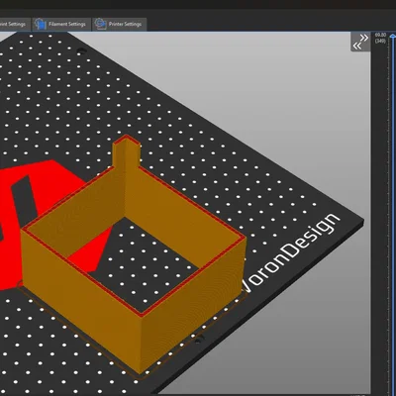
Task: Click the 69.00 (349) layer height label
Action: (x=380, y=38)
